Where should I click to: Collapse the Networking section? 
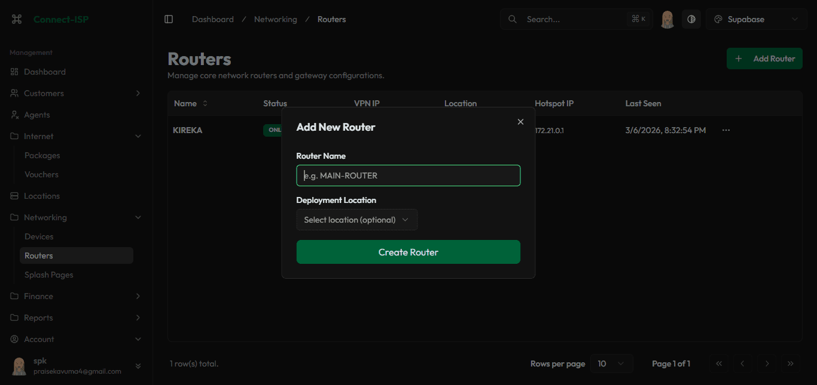coord(138,217)
